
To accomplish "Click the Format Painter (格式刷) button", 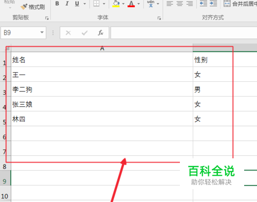I will [32, 7].
